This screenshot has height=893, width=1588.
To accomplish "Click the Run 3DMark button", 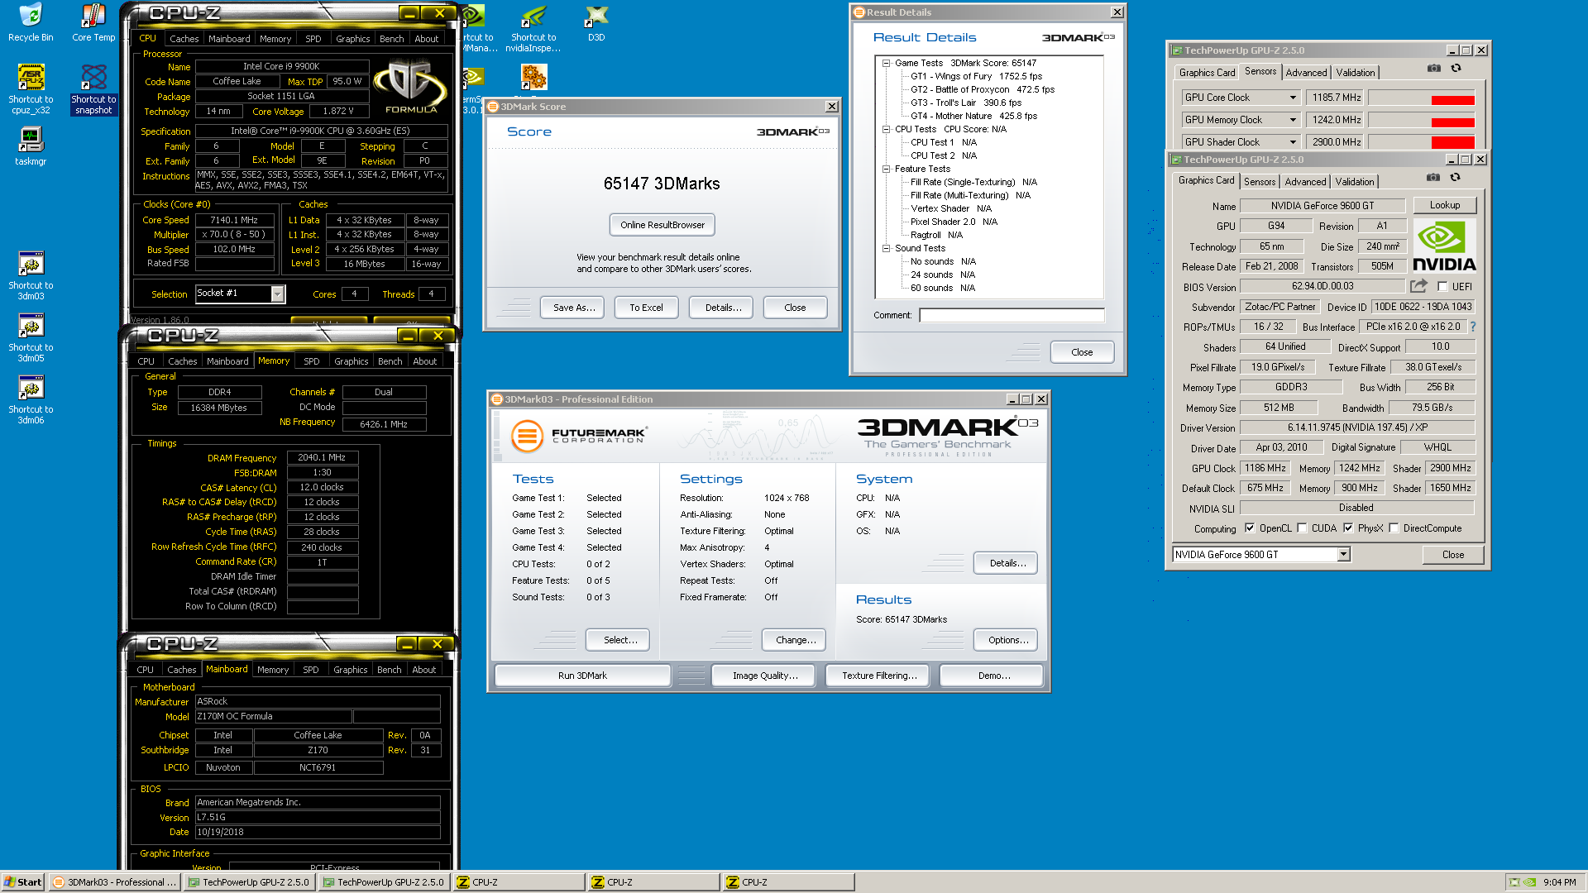I will pyautogui.click(x=582, y=676).
